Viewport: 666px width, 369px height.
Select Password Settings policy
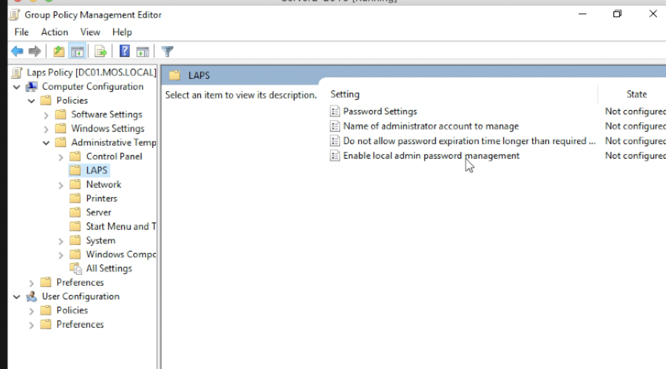click(x=380, y=111)
